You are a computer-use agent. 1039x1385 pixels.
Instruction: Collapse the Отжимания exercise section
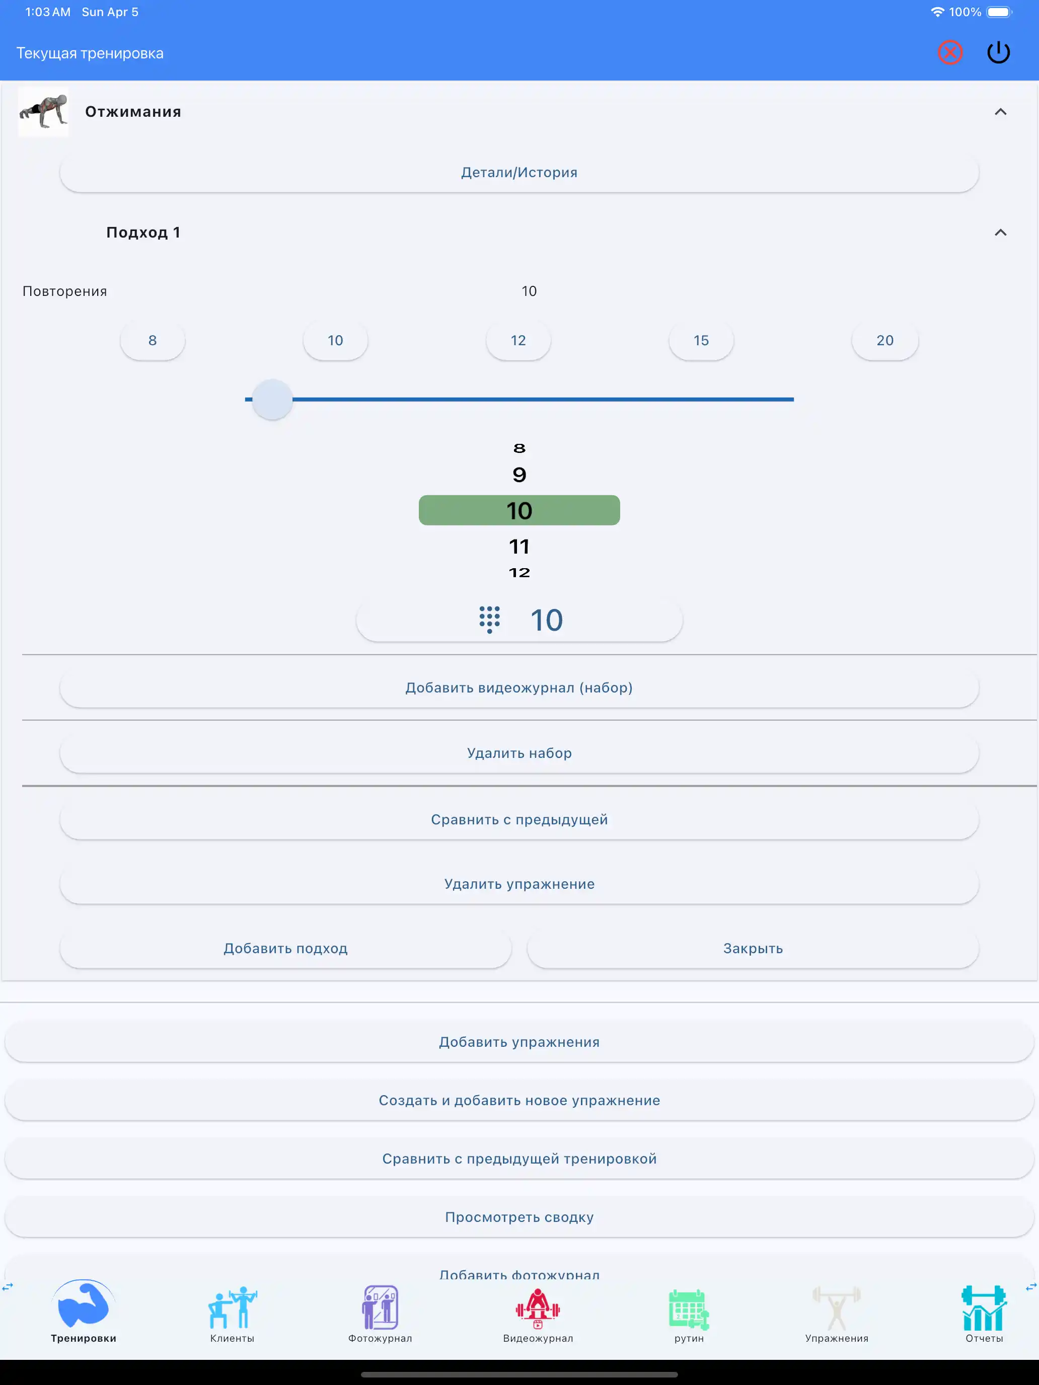1000,112
